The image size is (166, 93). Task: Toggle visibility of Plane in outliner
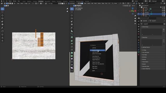tap(163, 16)
